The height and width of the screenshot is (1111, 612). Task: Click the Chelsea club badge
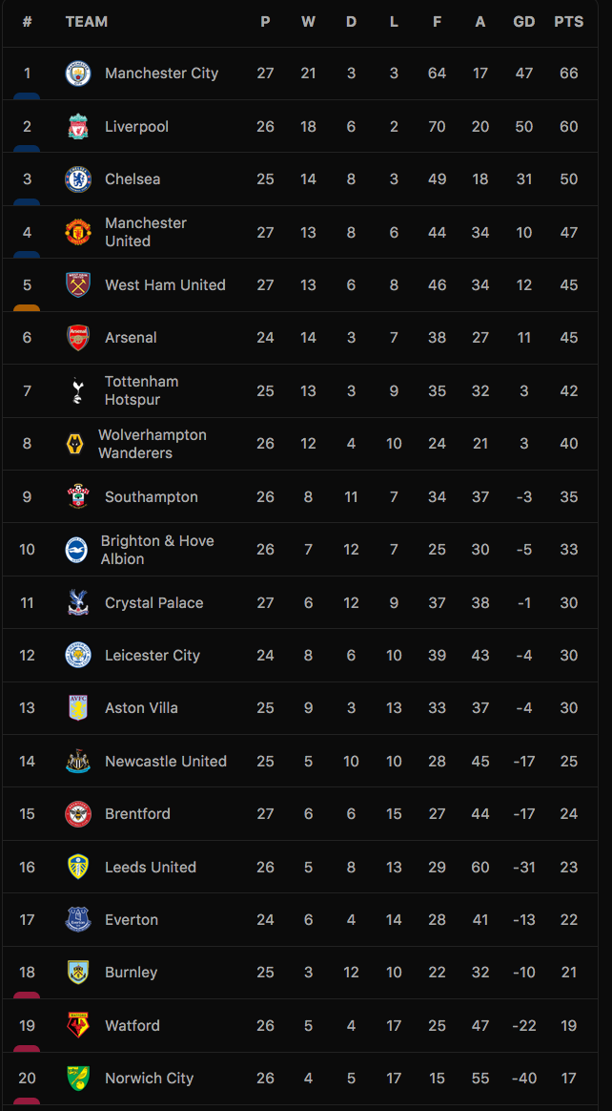78,179
